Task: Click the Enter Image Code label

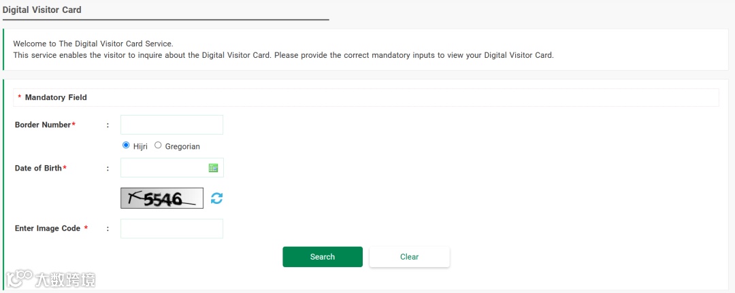Action: click(x=48, y=228)
